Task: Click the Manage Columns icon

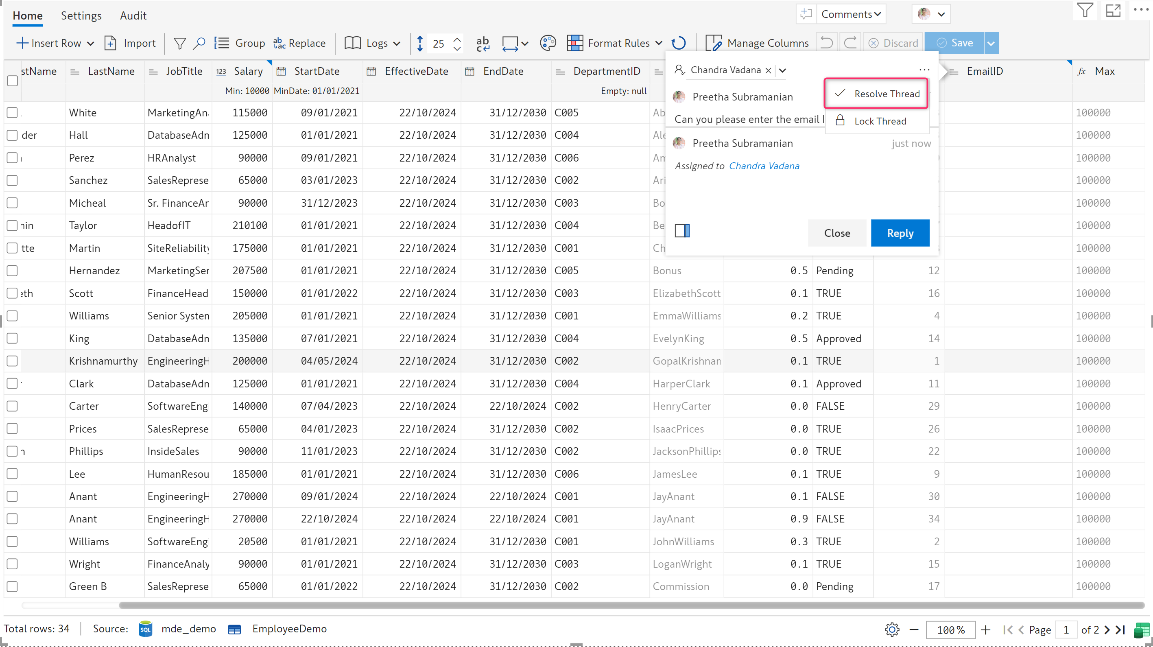Action: 713,44
